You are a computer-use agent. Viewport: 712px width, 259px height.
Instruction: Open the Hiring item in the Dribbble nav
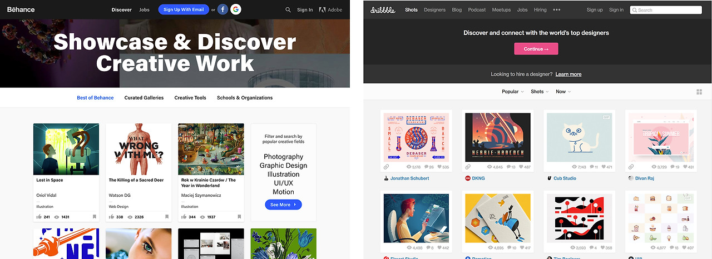(x=540, y=10)
